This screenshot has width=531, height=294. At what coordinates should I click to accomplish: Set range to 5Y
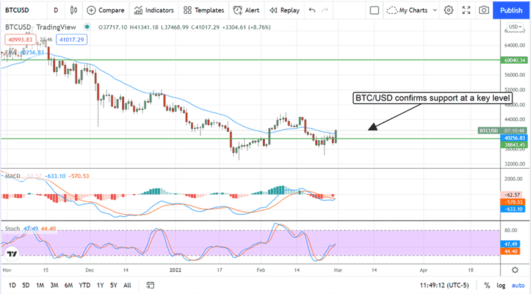(x=114, y=285)
